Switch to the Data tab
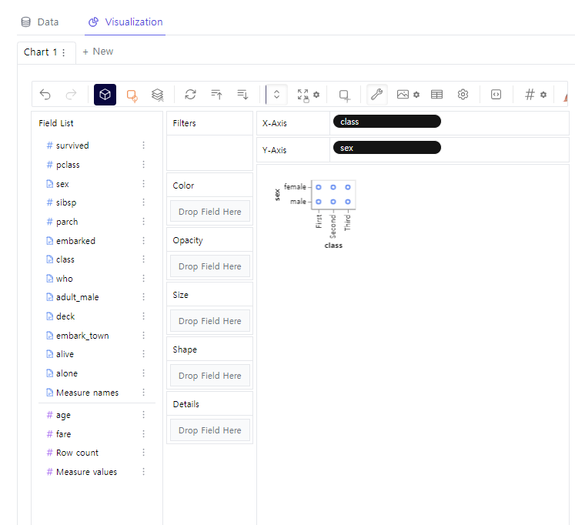The height and width of the screenshot is (525, 575). pos(40,22)
